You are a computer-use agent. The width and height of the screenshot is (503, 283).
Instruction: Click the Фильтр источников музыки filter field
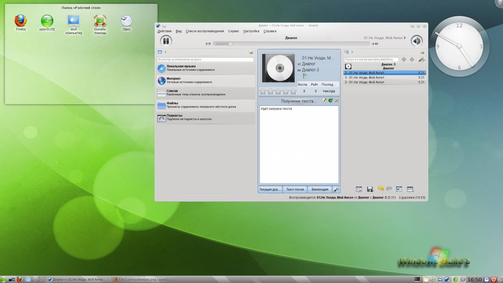(x=205, y=59)
